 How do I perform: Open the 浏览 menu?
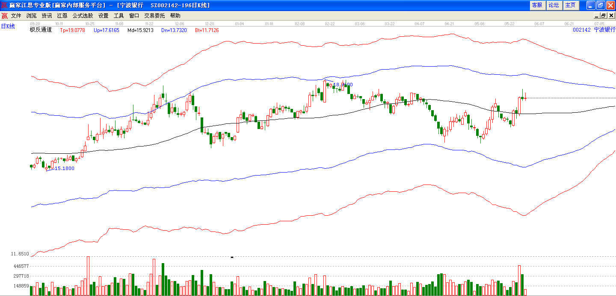[x=32, y=16]
